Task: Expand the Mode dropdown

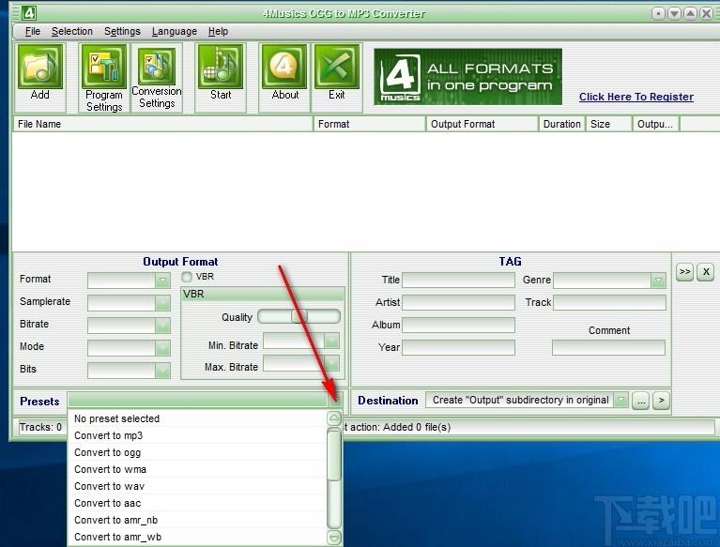Action: point(162,348)
